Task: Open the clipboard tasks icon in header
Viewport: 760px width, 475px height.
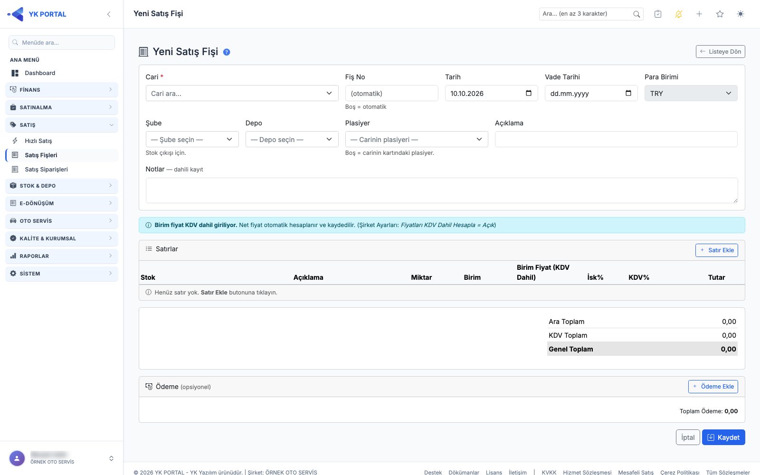Action: [x=658, y=14]
